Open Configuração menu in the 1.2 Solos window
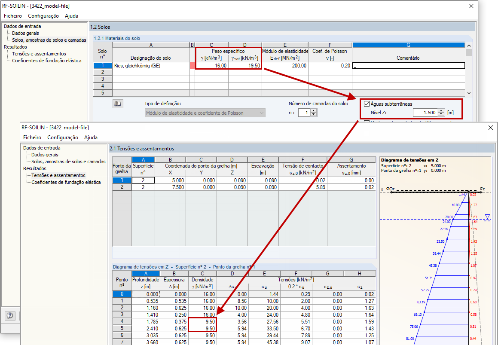 pos(43,15)
